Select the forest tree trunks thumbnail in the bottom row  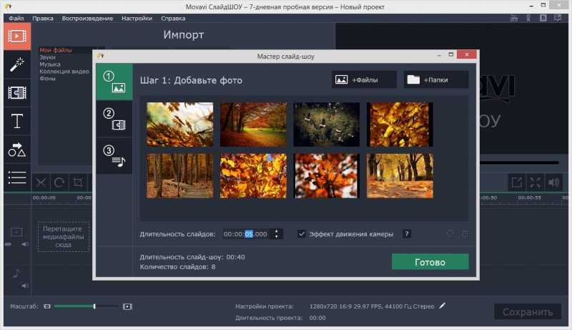[x=180, y=176]
